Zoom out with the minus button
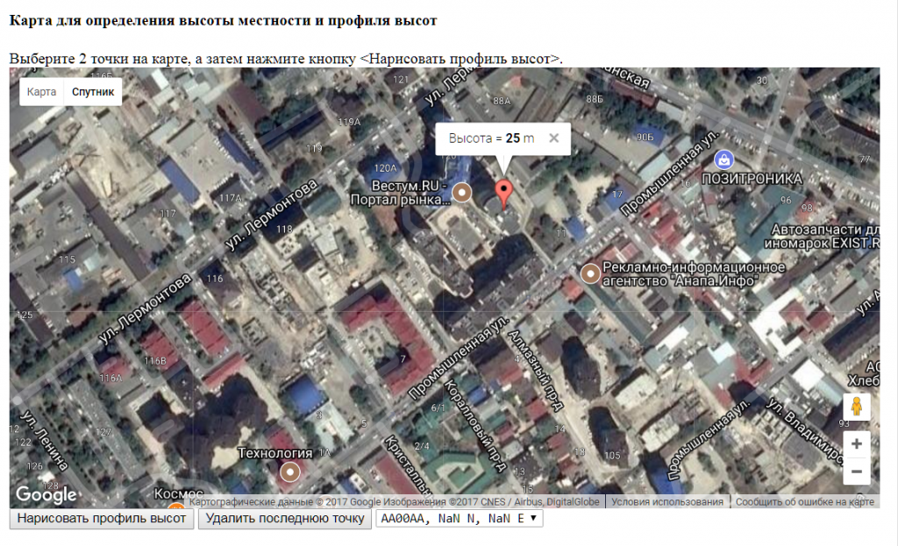898x546 pixels. tap(856, 472)
